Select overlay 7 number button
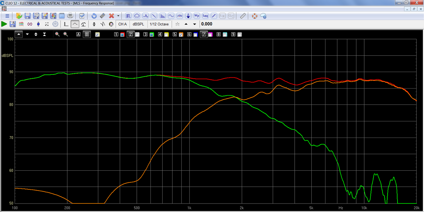 click(204, 35)
